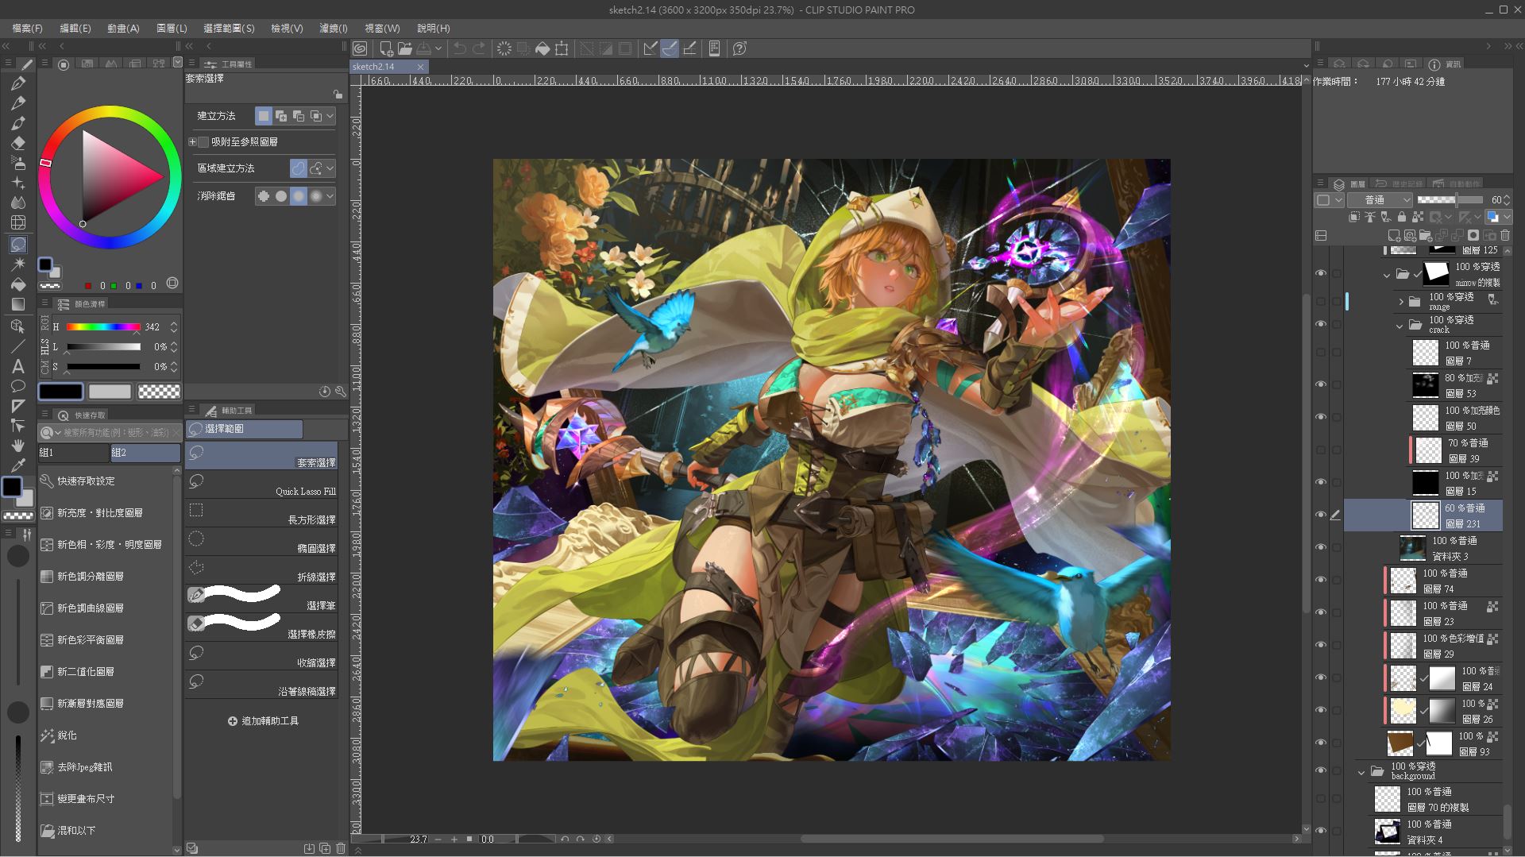Click the New canvas icon
The width and height of the screenshot is (1525, 857).
click(386, 48)
